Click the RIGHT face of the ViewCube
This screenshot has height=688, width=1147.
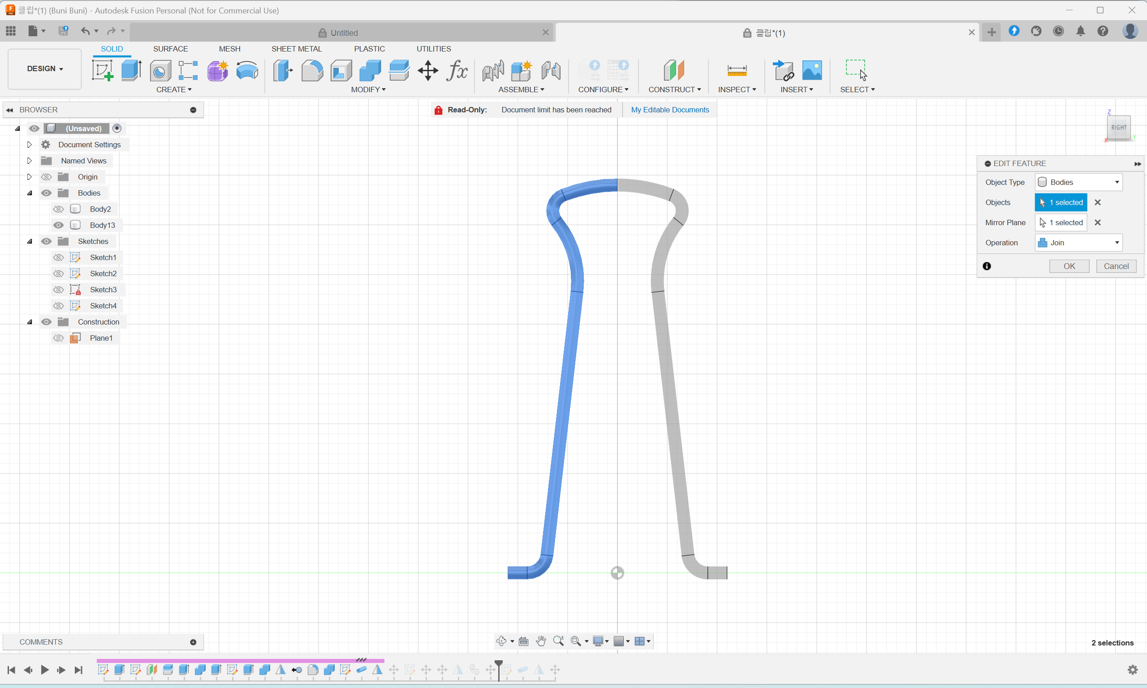pos(1118,128)
